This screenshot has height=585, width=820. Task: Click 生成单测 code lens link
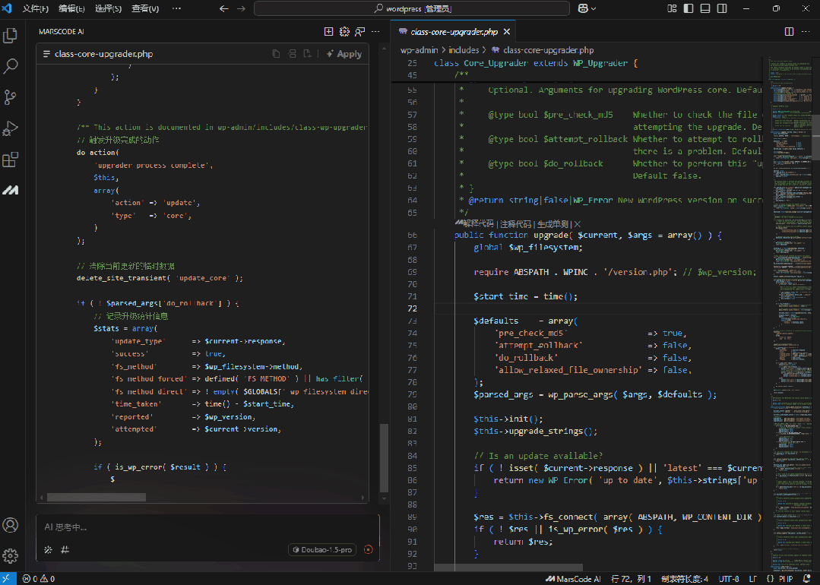552,224
